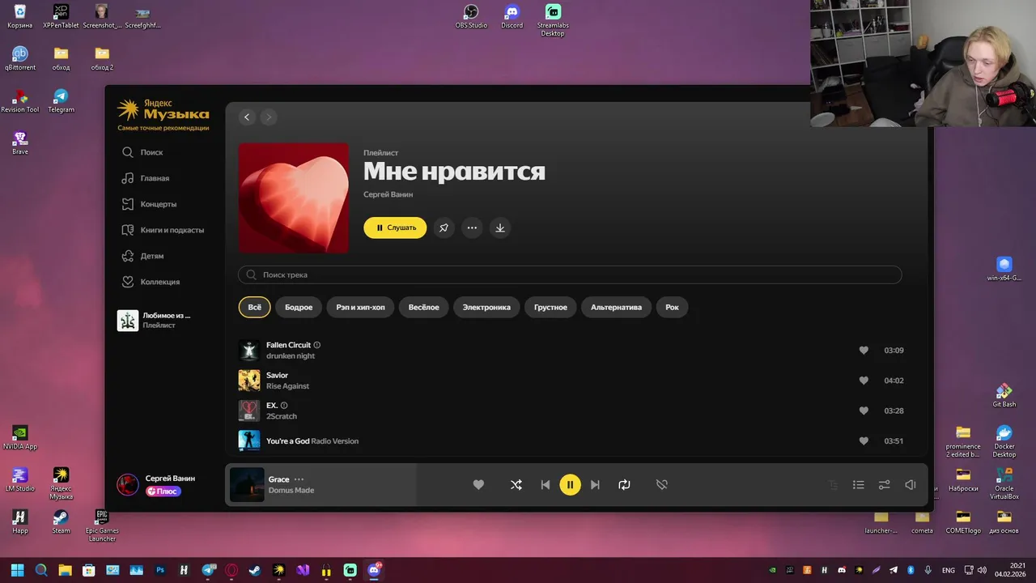This screenshot has width=1036, height=583.
Task: Dislike the current track with broken heart
Action: [x=662, y=485]
